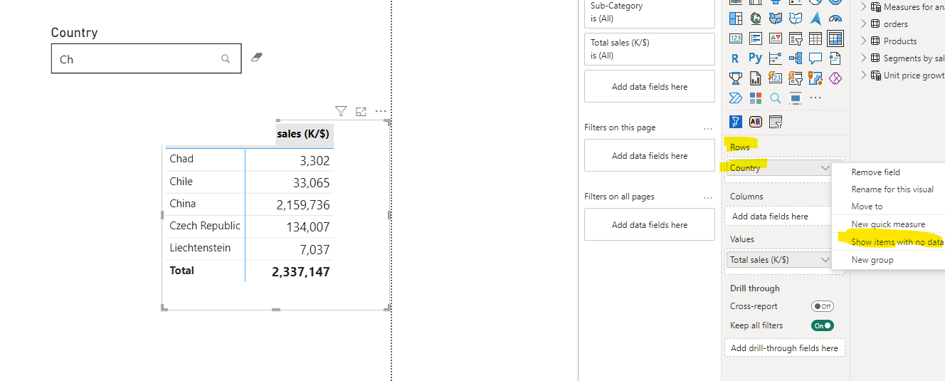Image resolution: width=945 pixels, height=381 pixels.
Task: Choose Rename for this visual
Action: 892,189
